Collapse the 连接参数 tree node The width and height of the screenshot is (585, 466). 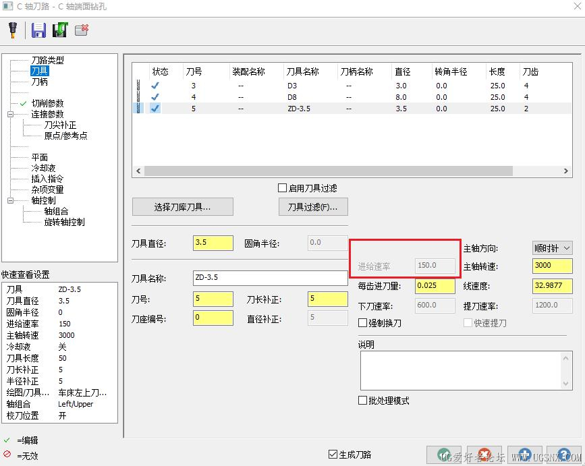pos(10,114)
